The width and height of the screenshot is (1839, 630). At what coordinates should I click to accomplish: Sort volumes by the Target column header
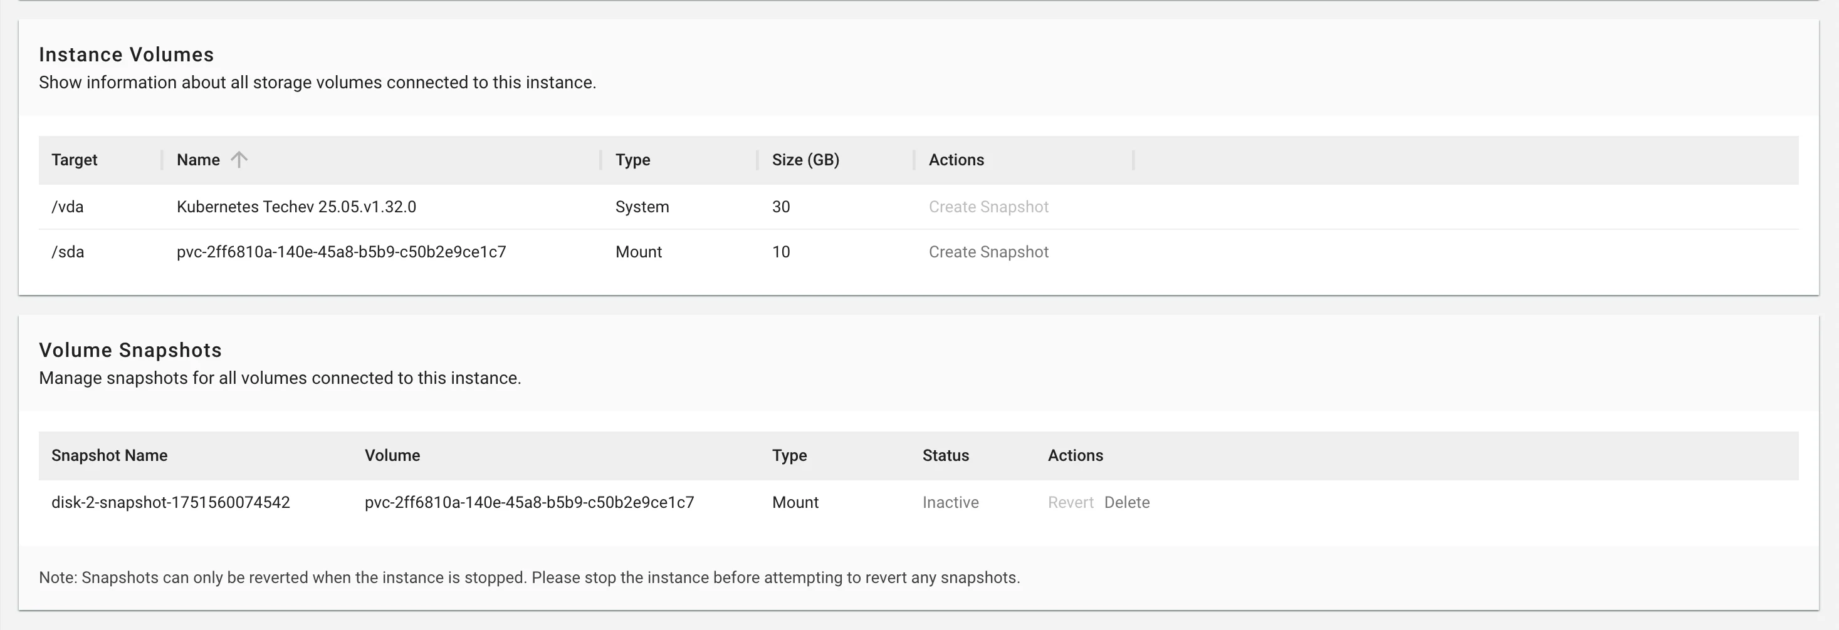(74, 160)
